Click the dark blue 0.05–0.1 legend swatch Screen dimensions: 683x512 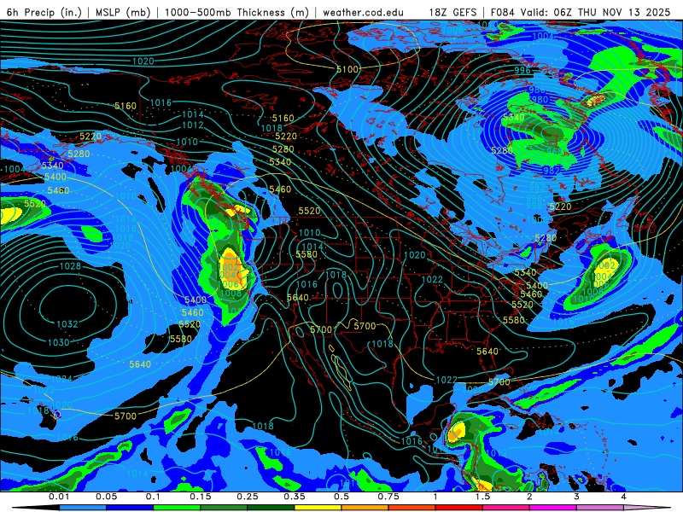pos(130,508)
